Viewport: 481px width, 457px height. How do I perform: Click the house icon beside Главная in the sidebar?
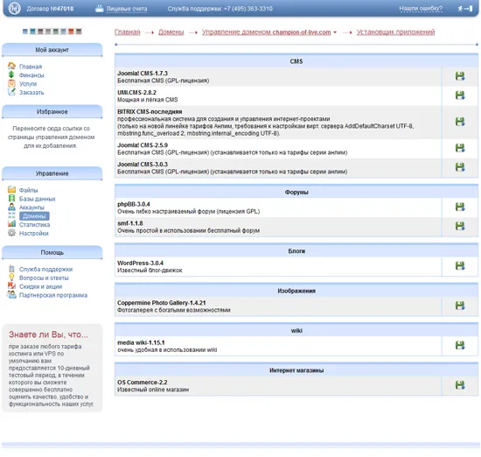[x=11, y=66]
